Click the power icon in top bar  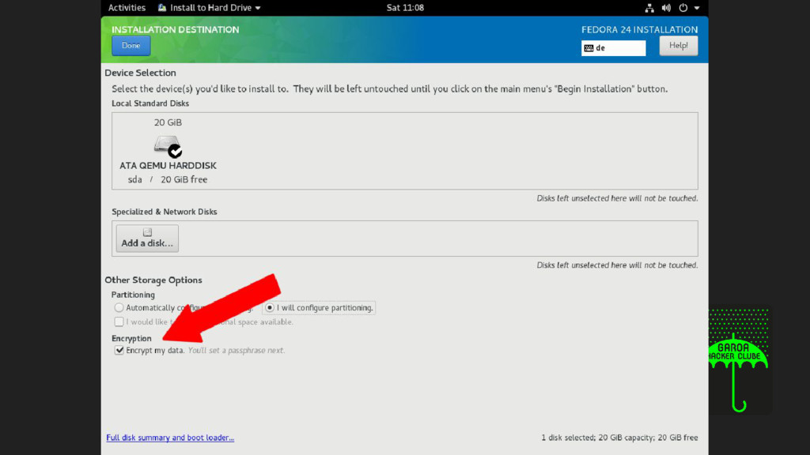click(683, 8)
